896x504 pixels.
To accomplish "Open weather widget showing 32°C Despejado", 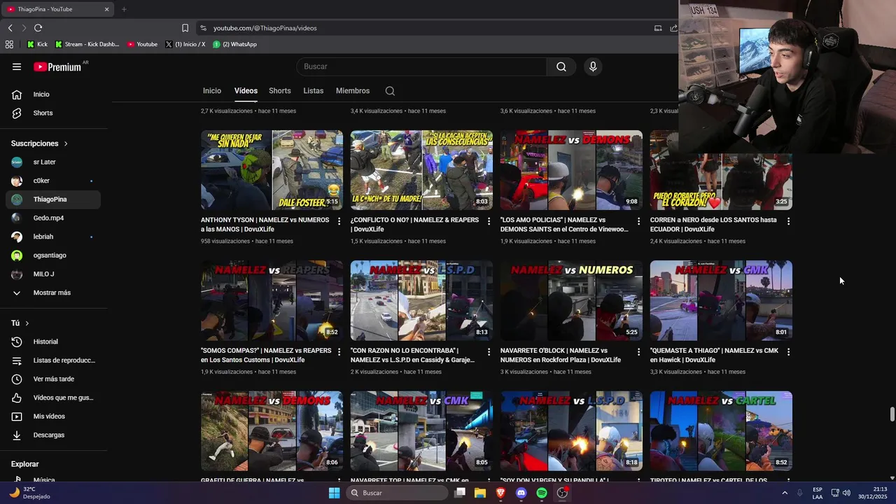I will pos(30,493).
